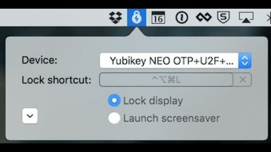This screenshot has width=271, height=152.
Task: Open the calendar icon showing 16
Action: coord(158,18)
